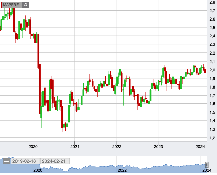Edit the start date field 2019-02-18
This screenshot has height=175, width=217.
click(26, 161)
